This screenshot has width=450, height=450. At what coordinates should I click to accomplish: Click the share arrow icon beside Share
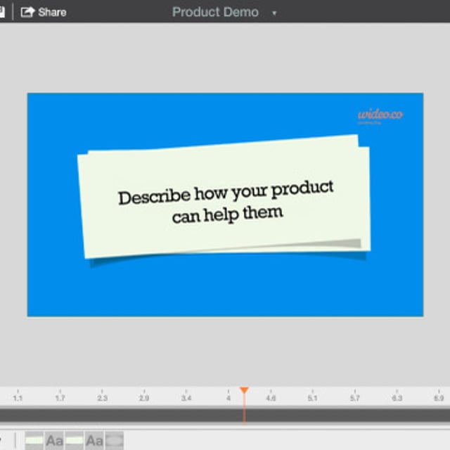click(x=27, y=12)
